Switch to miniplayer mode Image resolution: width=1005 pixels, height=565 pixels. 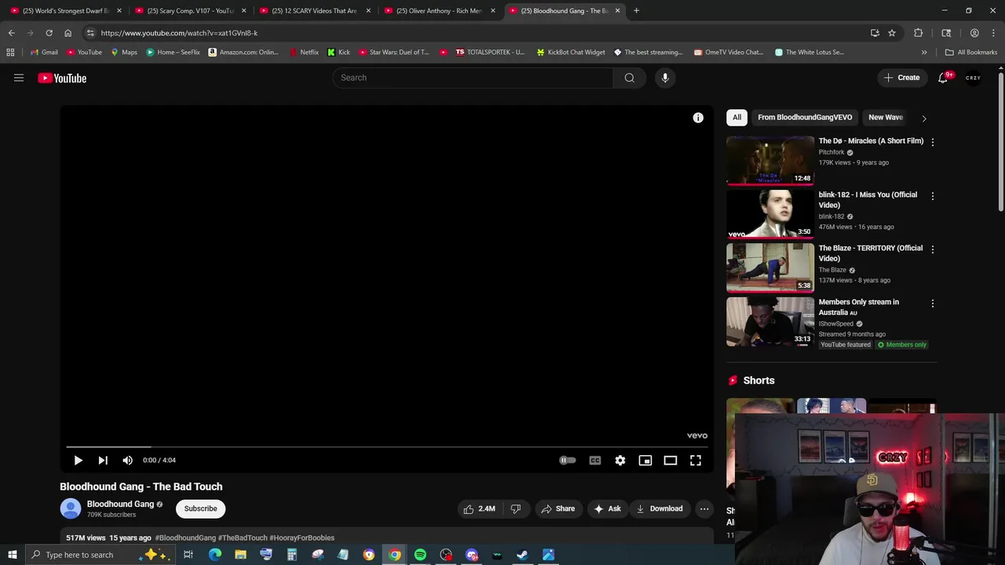tap(645, 461)
